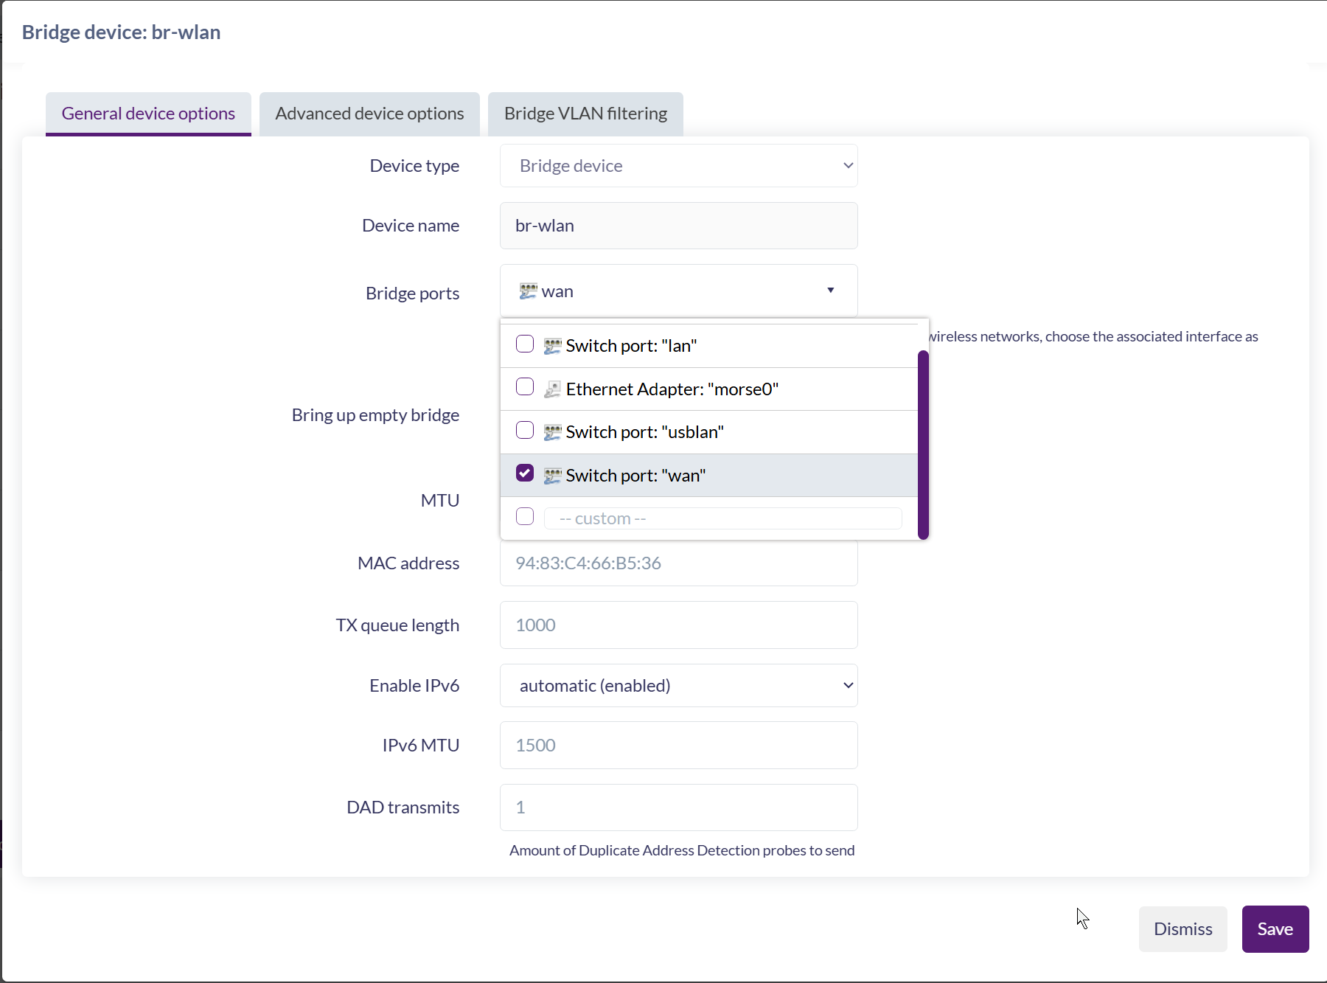Enable the Ethernet Adapter "morse0" checkbox
This screenshot has height=983, width=1327.
(525, 387)
